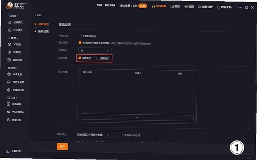Image resolution: width=257 pixels, height=160 pixels.
Task: Open the 收藏列表 favorites icon
Action: coord(9,60)
